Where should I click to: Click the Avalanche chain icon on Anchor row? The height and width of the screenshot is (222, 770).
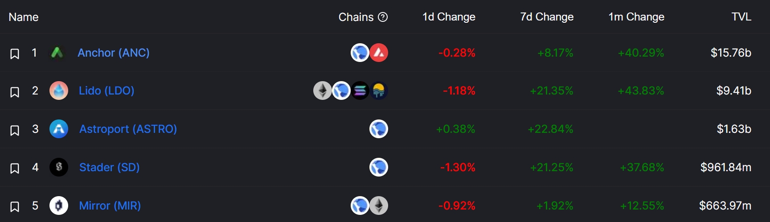379,53
